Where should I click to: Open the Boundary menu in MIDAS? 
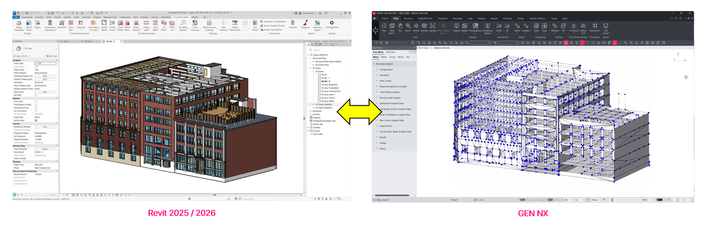457,18
